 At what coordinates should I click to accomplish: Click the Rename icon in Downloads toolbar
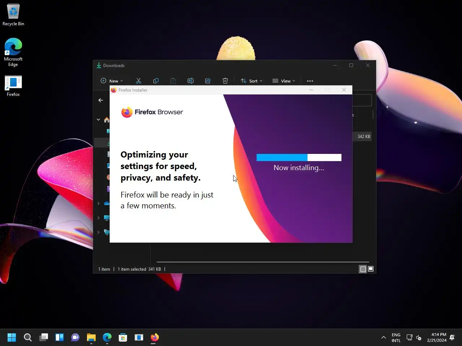coord(191,81)
